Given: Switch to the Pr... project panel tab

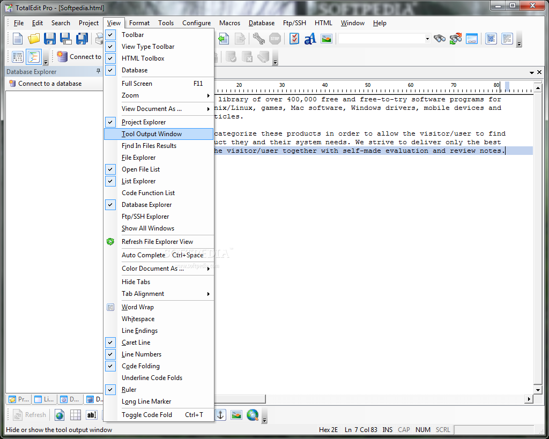Looking at the screenshot, I should [x=19, y=399].
